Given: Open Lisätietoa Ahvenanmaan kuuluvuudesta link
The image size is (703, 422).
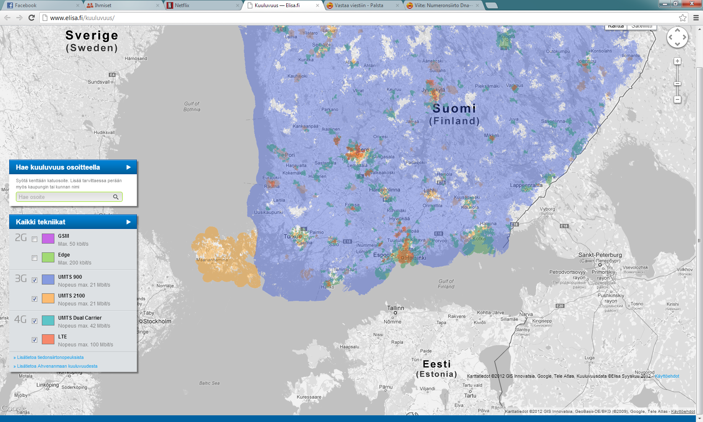Looking at the screenshot, I should pyautogui.click(x=57, y=366).
